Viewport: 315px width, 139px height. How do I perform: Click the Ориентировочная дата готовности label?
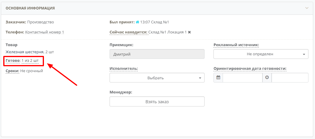[250, 69]
